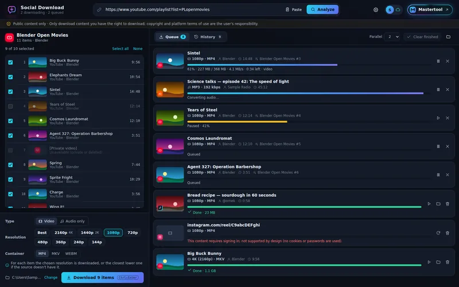Select the Best resolution option

pyautogui.click(x=42, y=232)
